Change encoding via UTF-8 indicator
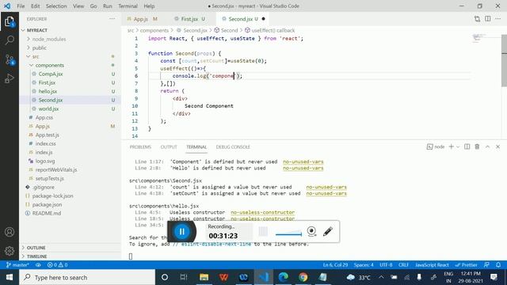Image resolution: width=507 pixels, height=285 pixels. 386,265
